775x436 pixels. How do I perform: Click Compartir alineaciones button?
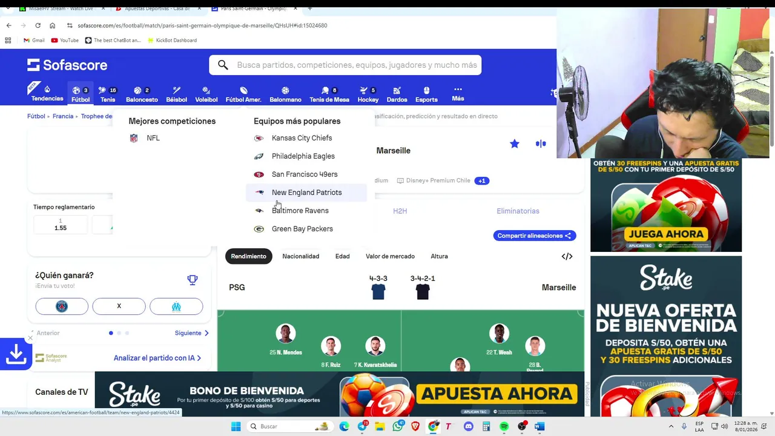coord(534,236)
